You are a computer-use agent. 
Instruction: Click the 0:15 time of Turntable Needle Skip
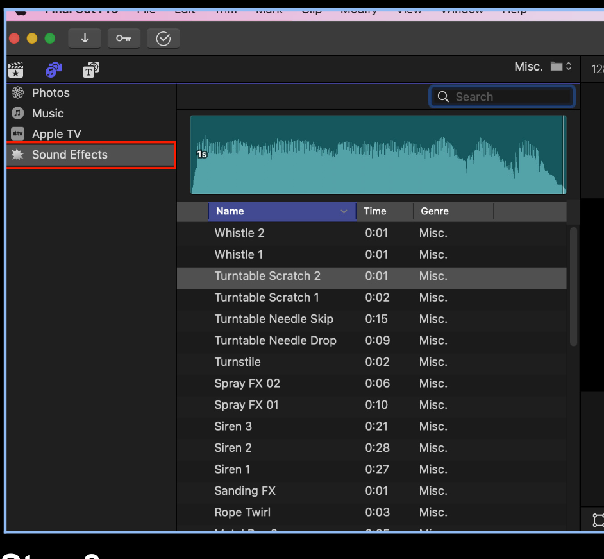pyautogui.click(x=376, y=319)
